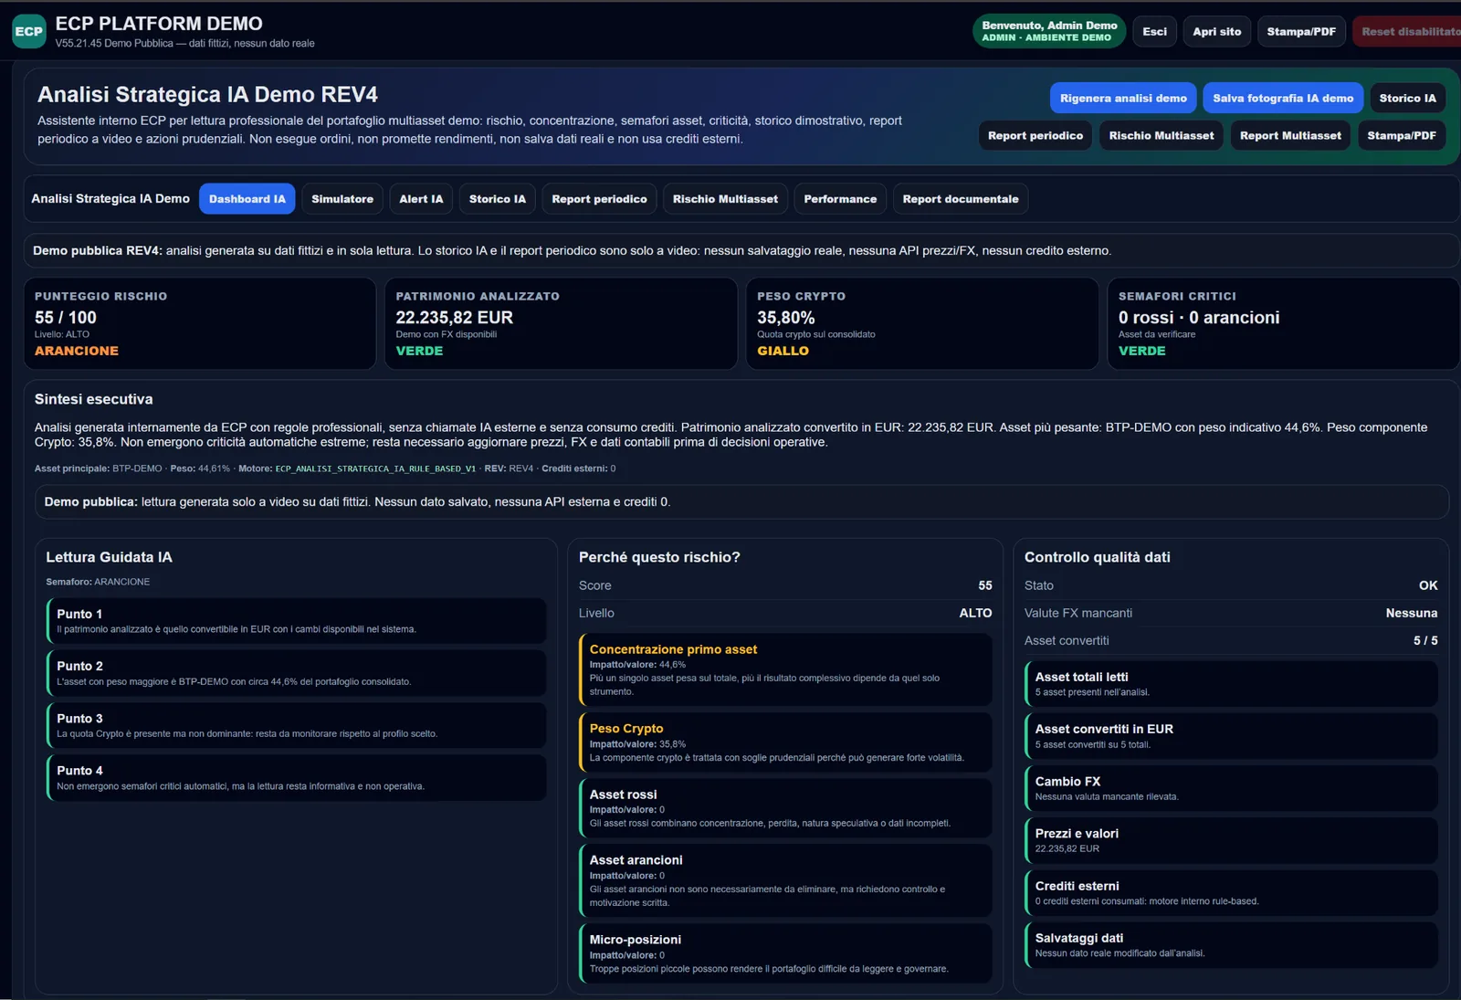Select the Punto 3 reading card
Image resolution: width=1461 pixels, height=1000 pixels.
point(296,725)
